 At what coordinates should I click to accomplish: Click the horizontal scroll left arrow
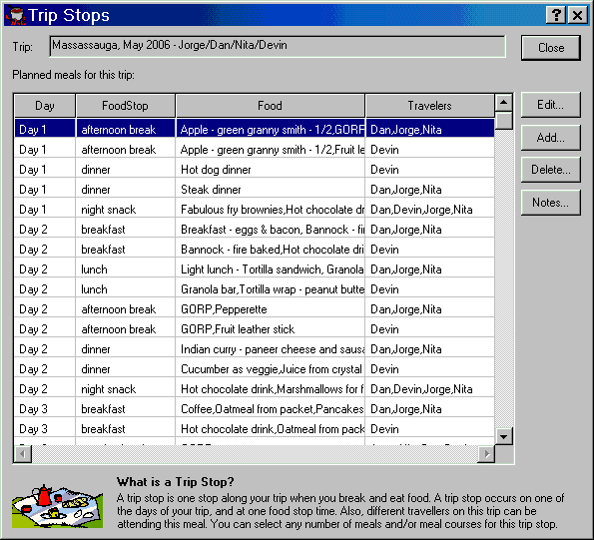pos(23,454)
